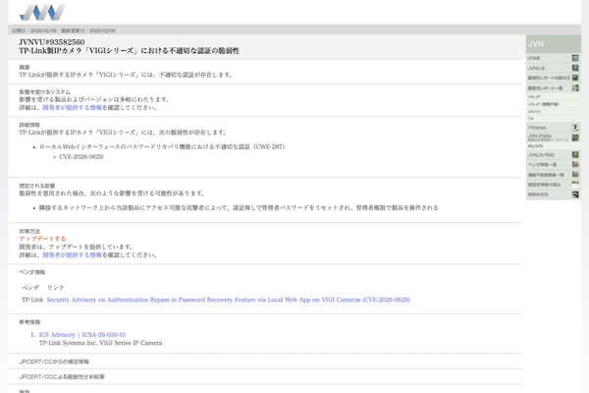Image resolution: width=589 pixels, height=393 pixels.
Task: Click the ベンダ column header
Action: click(x=30, y=288)
